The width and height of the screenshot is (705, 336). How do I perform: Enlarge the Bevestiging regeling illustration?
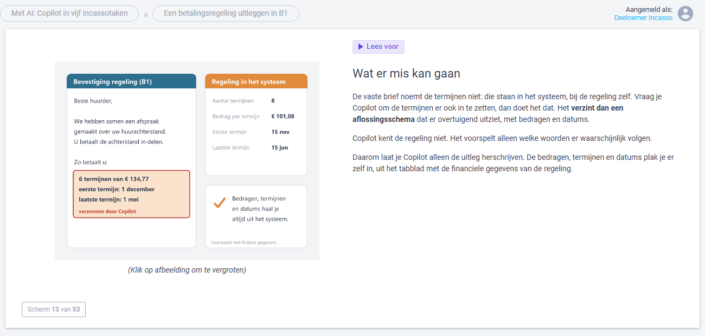(x=187, y=161)
